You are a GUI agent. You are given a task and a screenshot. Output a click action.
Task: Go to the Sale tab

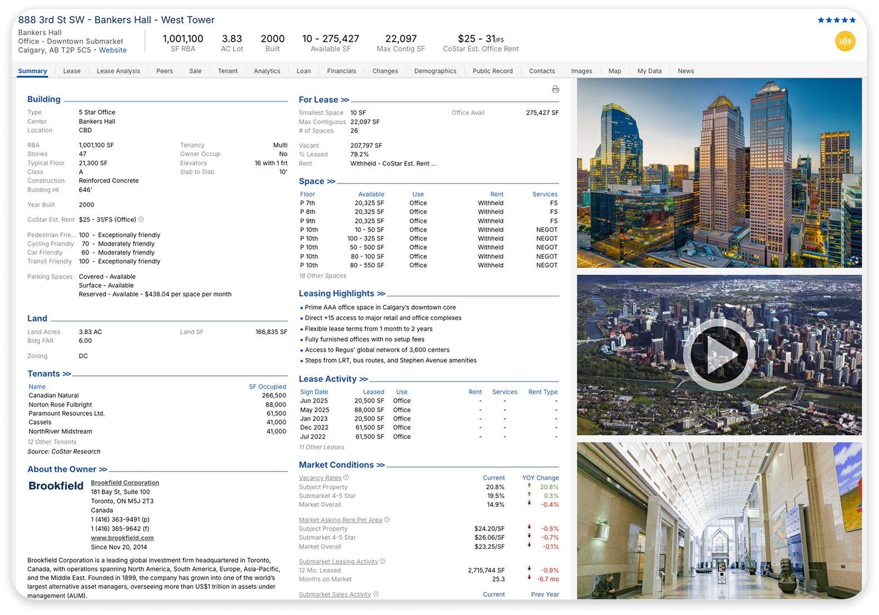[x=195, y=71]
